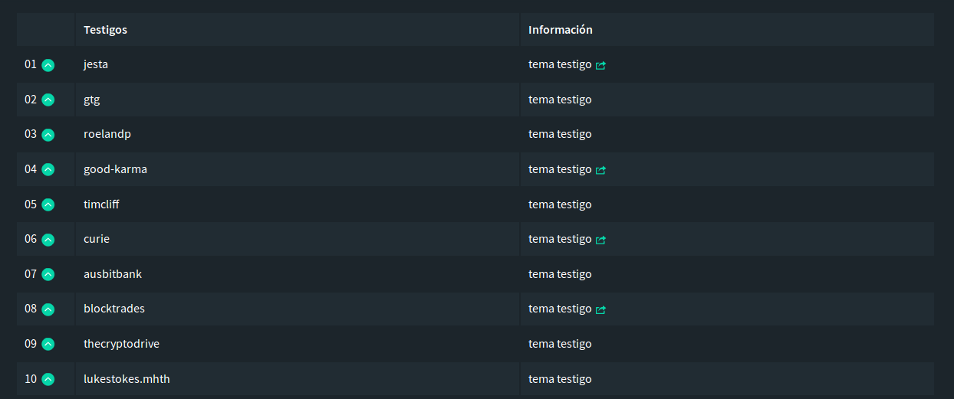Open external link icon for blocktrades

pyautogui.click(x=600, y=309)
